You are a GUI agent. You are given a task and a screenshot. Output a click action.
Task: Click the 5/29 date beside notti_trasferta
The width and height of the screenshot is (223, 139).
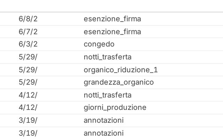pyautogui.click(x=28, y=57)
